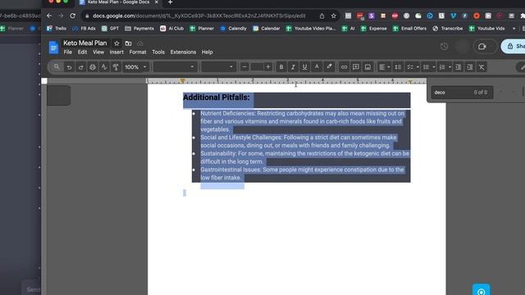Open the Transcribe bookmark

[448, 29]
